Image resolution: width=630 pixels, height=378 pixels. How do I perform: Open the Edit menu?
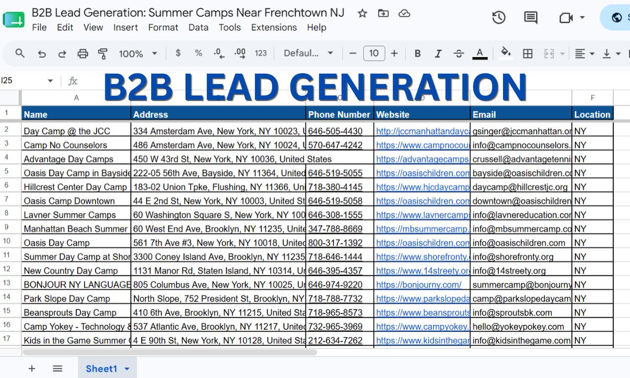[65, 27]
